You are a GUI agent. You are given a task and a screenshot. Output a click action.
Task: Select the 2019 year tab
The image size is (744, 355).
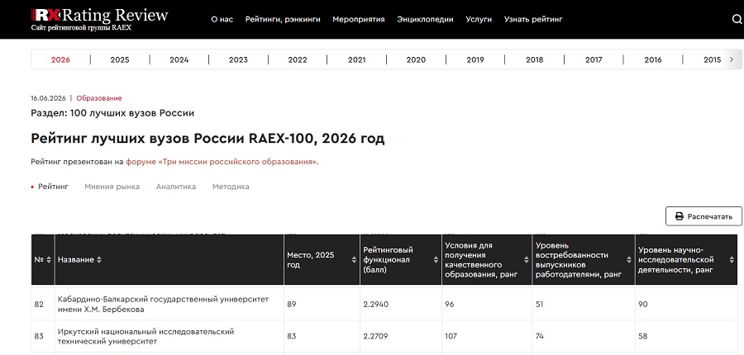point(475,59)
